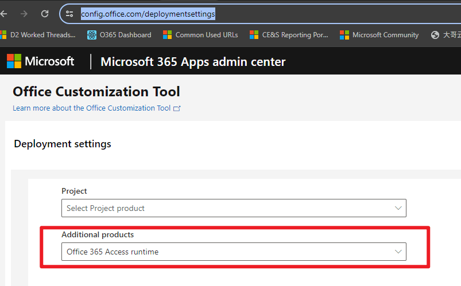Image resolution: width=461 pixels, height=286 pixels.
Task: Open the globe-icon 大哥云 bookmark
Action: (x=445, y=35)
